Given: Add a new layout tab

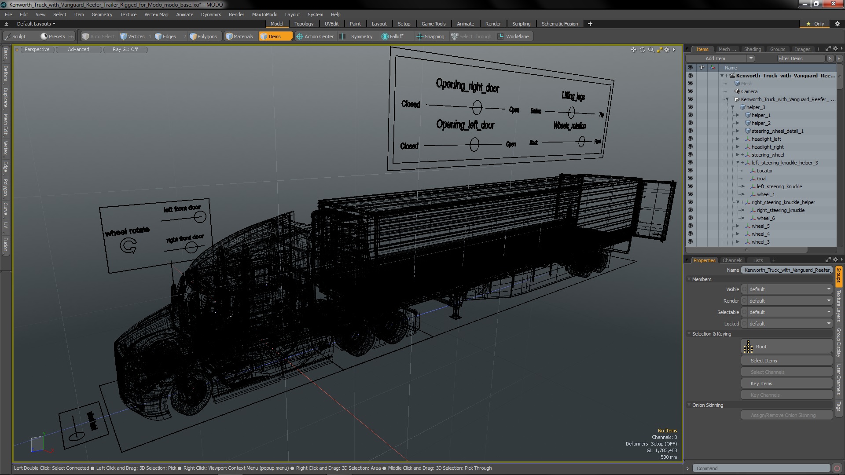Looking at the screenshot, I should point(590,24).
